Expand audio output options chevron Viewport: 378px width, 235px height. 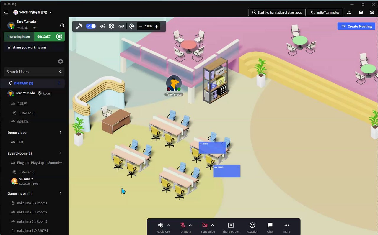click(x=168, y=225)
